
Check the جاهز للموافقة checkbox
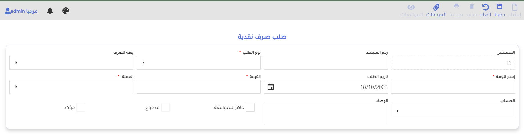(x=250, y=107)
